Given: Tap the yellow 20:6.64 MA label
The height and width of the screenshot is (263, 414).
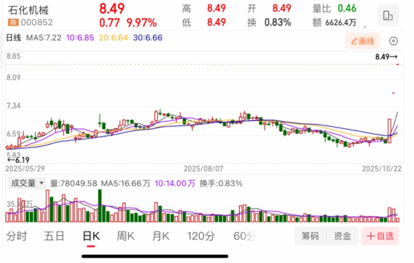Looking at the screenshot, I should (113, 38).
